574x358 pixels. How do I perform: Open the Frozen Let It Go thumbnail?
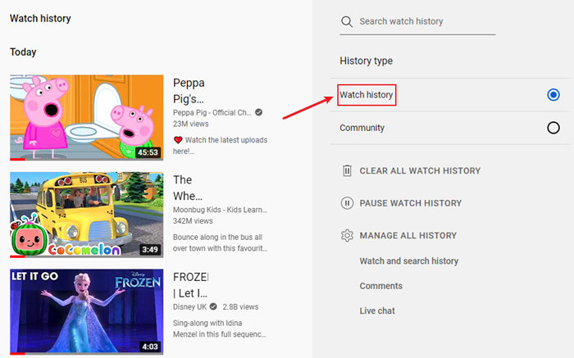click(x=86, y=311)
